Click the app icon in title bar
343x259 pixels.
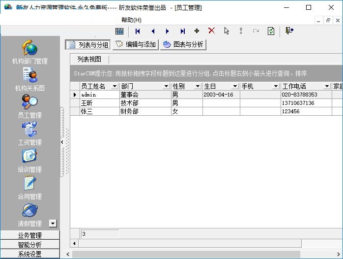(x=8, y=7)
